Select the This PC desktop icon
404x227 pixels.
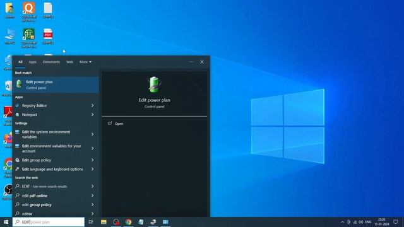pos(9,37)
